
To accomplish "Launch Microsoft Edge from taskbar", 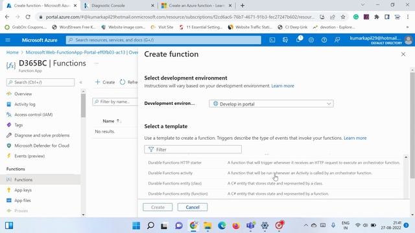I will click(222, 226).
